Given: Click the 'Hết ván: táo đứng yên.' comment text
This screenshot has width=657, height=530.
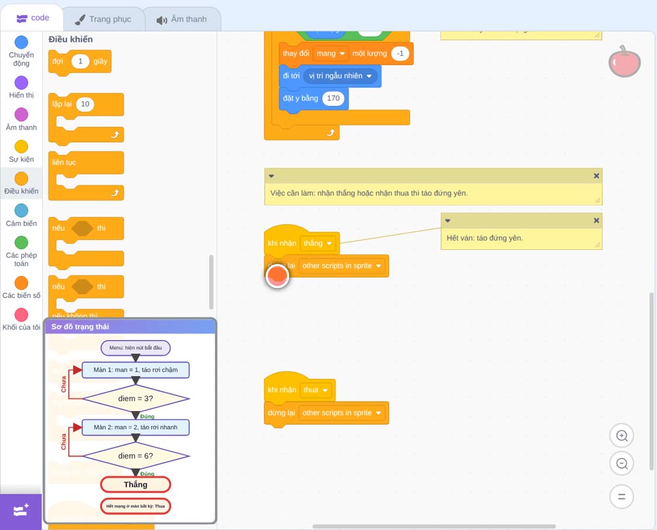Looking at the screenshot, I should [484, 238].
